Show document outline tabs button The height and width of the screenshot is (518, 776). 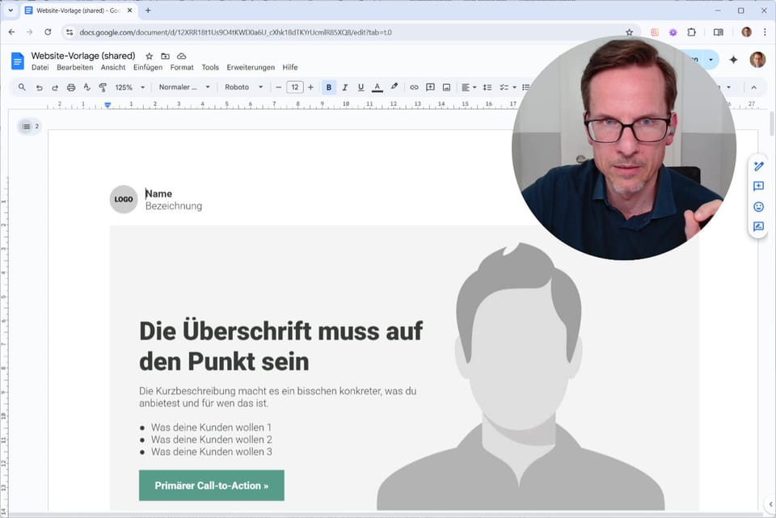[26, 127]
